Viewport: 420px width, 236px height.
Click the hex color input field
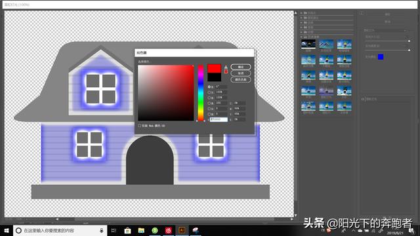click(x=219, y=119)
